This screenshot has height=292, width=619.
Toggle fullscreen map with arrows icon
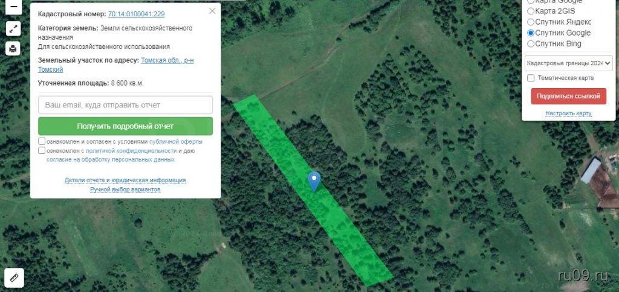(13, 28)
